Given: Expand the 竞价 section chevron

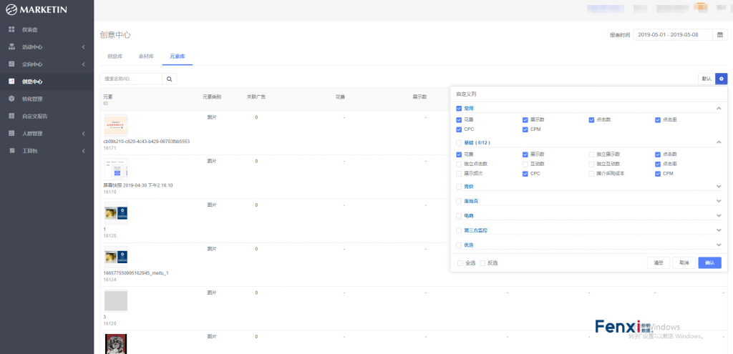Looking at the screenshot, I should [719, 186].
